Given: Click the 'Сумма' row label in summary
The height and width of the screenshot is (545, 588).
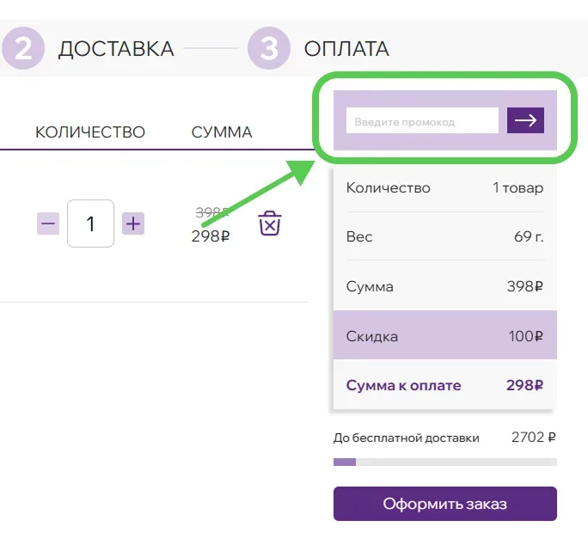Looking at the screenshot, I should tap(370, 286).
